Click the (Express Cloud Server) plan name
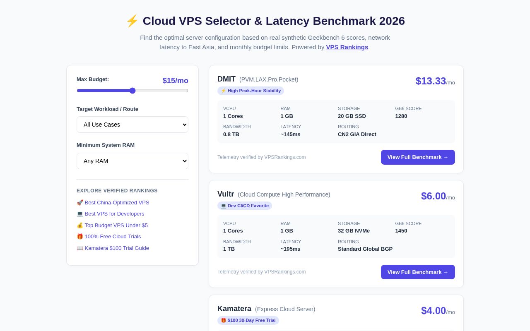 (285, 309)
